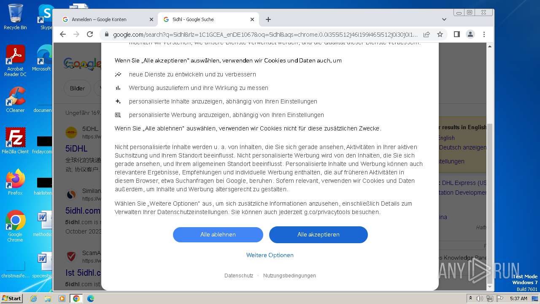Click the address bar URL field
Image resolution: width=540 pixels, height=304 pixels.
266,35
